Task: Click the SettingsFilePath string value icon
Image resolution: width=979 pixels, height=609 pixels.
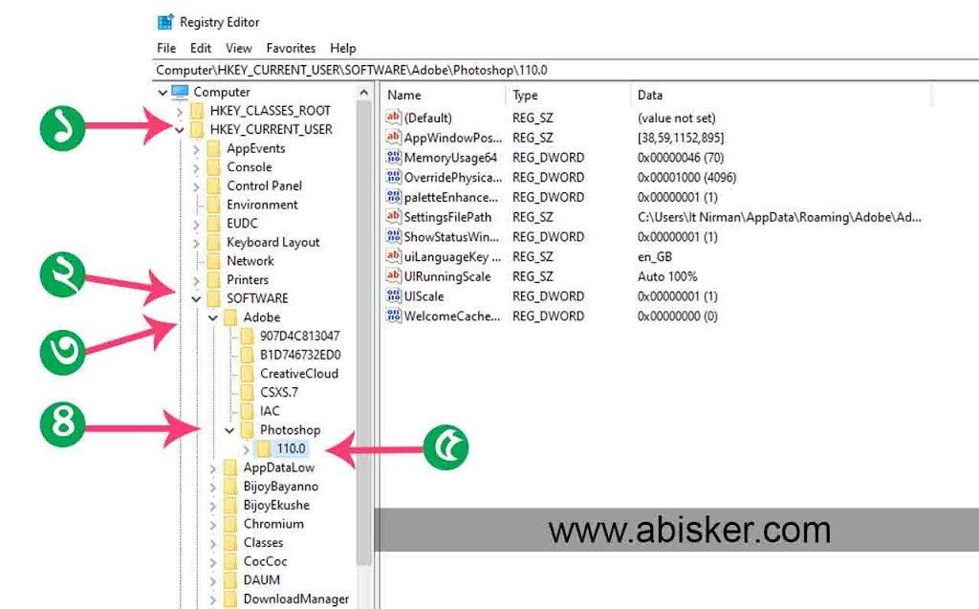Action: (x=393, y=217)
